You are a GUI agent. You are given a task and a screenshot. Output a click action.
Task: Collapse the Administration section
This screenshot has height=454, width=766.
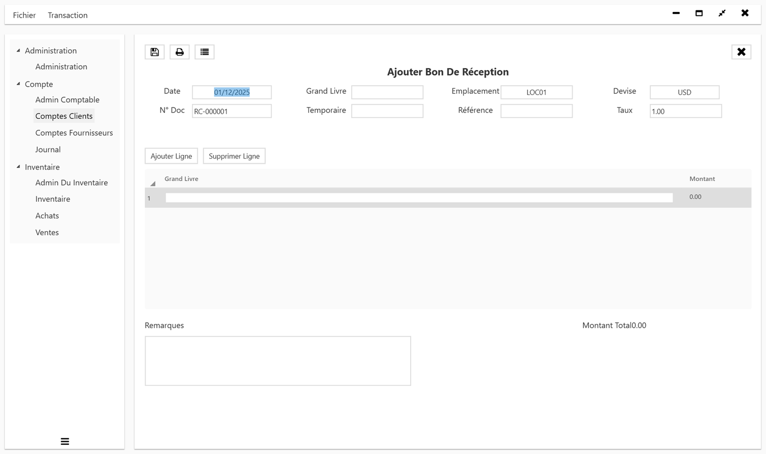(x=18, y=50)
